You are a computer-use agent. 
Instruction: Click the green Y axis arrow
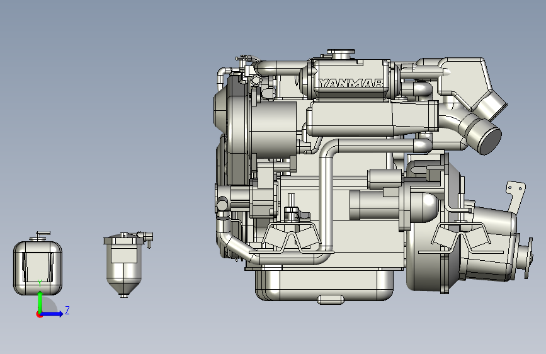(40, 302)
